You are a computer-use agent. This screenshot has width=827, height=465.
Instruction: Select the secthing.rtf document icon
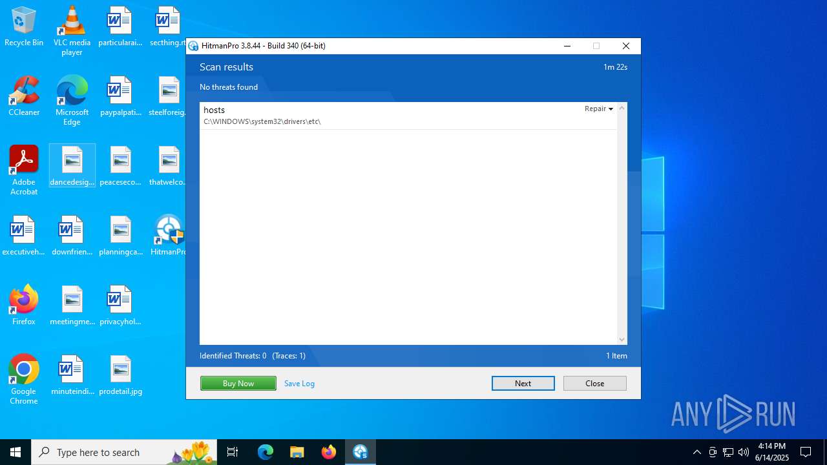coord(168,27)
